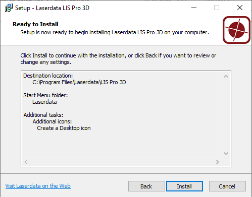The image size is (252, 197).
Task: Click the destination path C:\Program Files\Laserdata\LIS Pro 3D
Action: click(79, 82)
